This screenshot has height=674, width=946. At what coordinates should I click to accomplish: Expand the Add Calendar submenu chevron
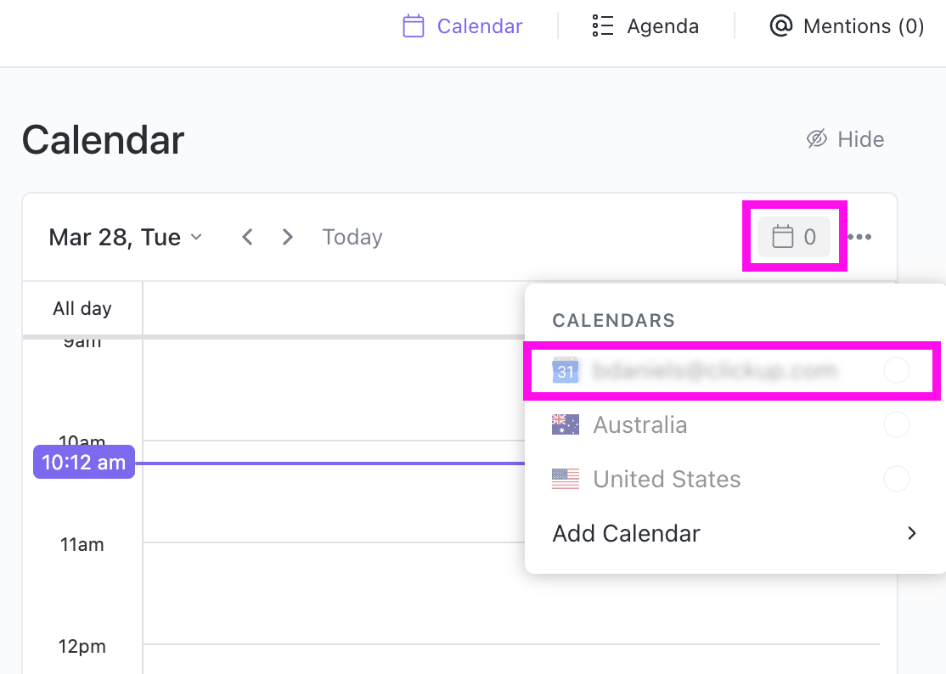click(x=912, y=533)
